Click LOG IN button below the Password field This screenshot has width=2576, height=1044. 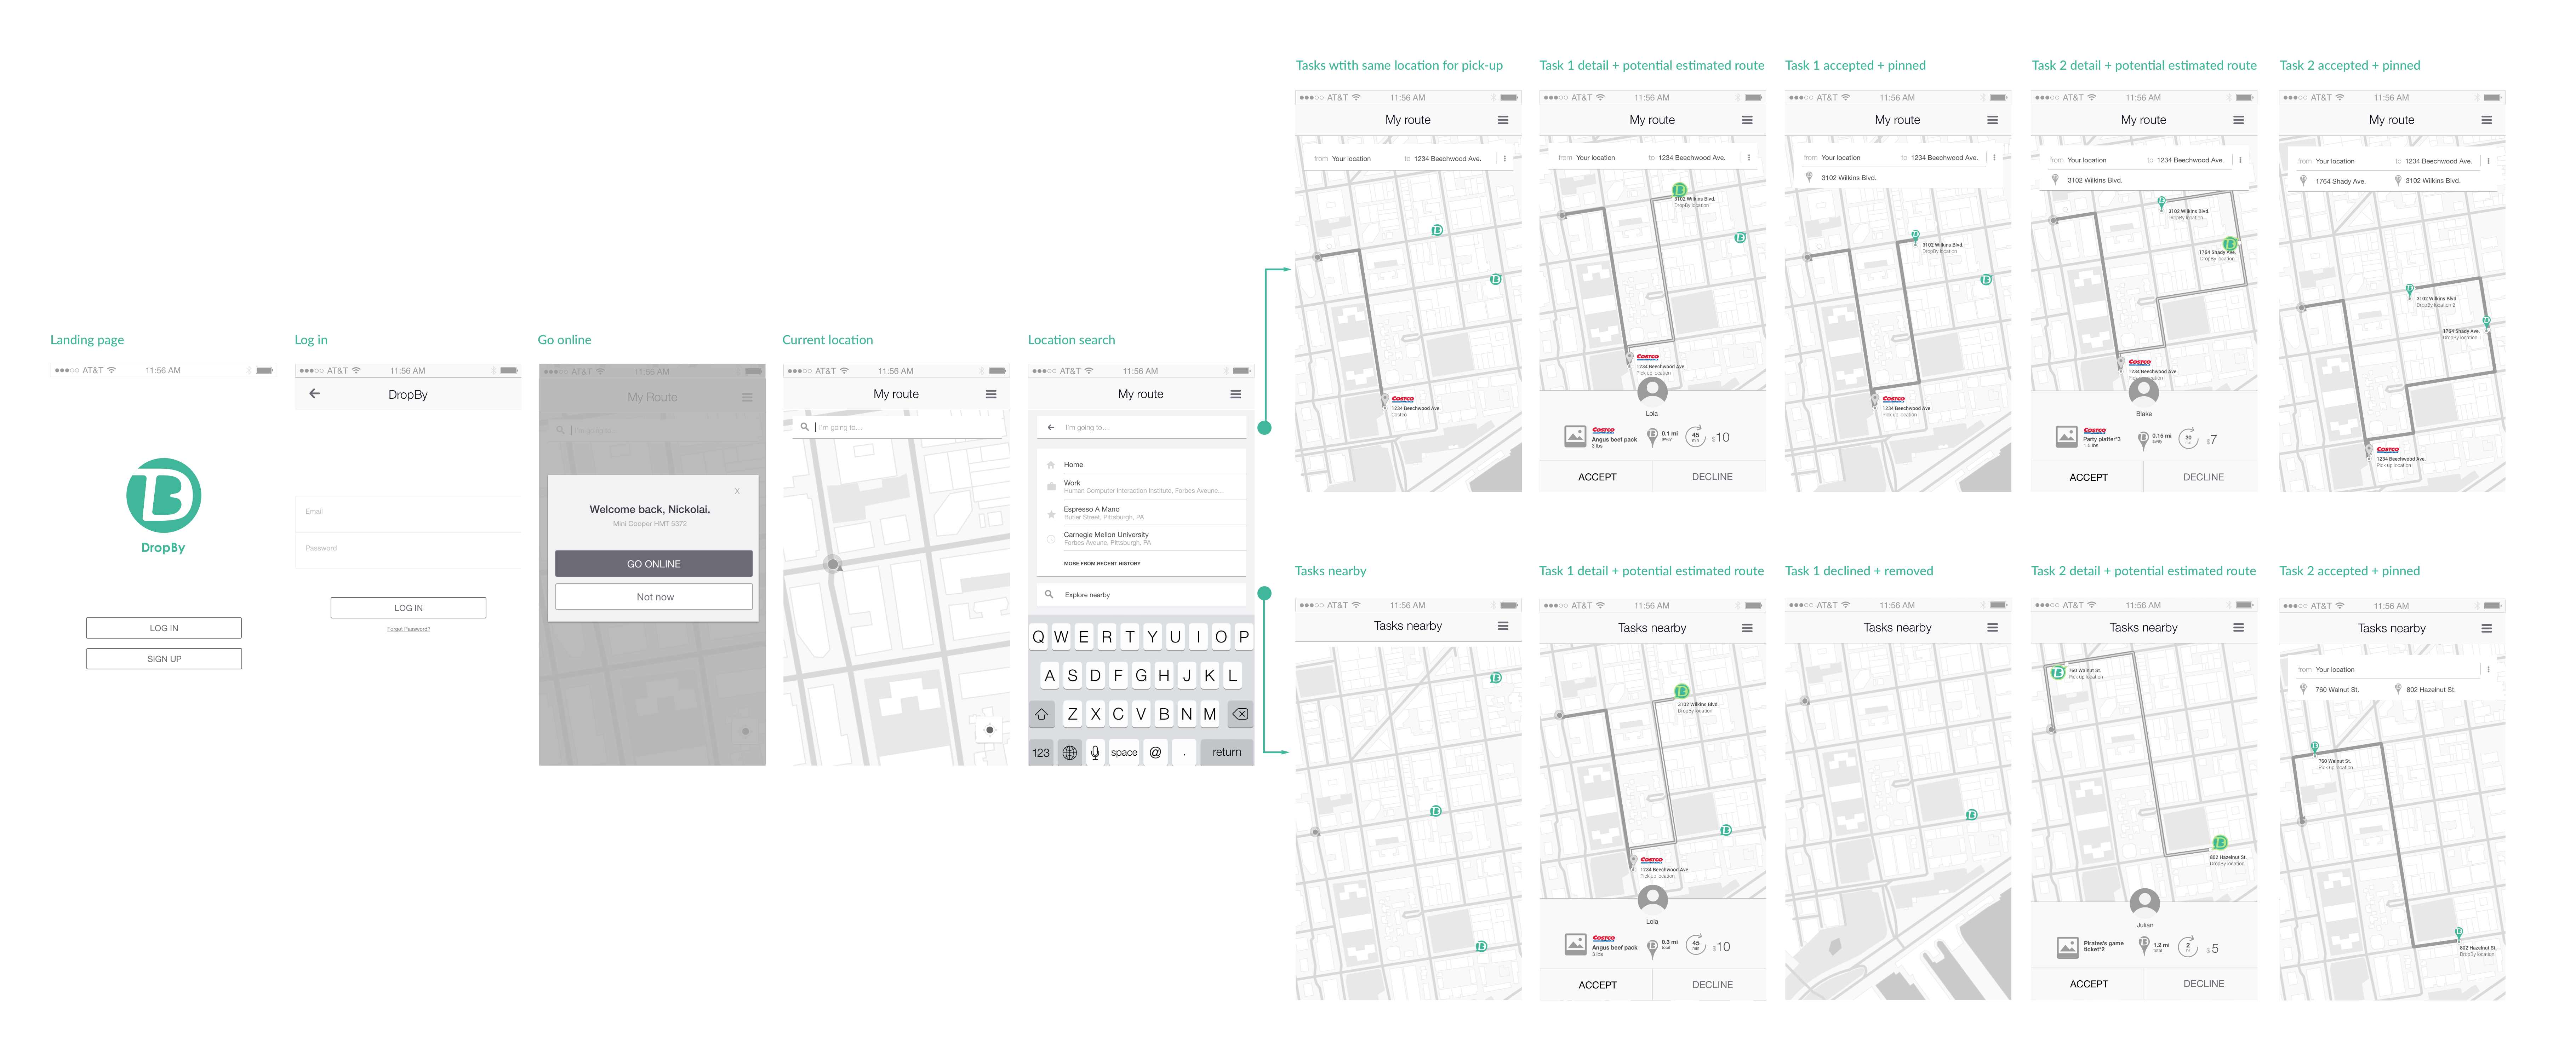click(x=408, y=607)
